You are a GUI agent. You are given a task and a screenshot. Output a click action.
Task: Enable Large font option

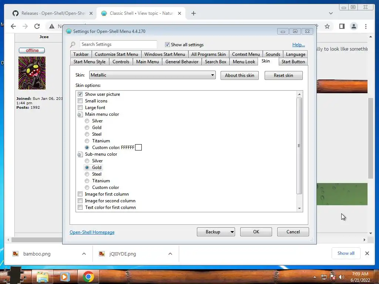click(x=80, y=108)
